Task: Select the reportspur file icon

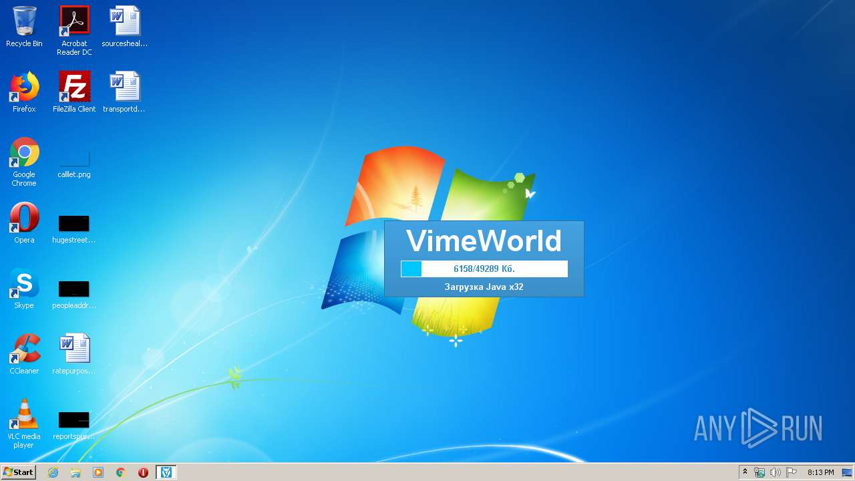Action: point(74,425)
